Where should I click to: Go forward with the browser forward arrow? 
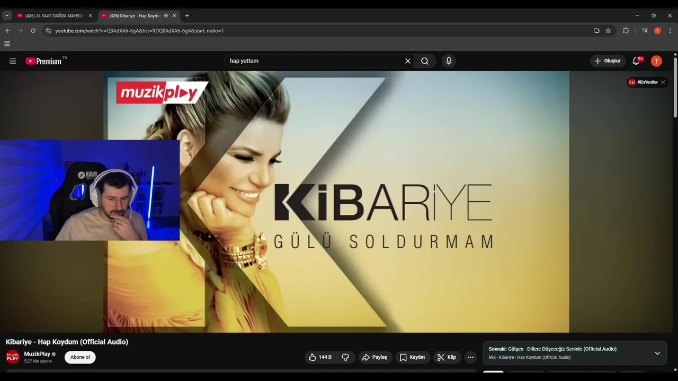21,31
